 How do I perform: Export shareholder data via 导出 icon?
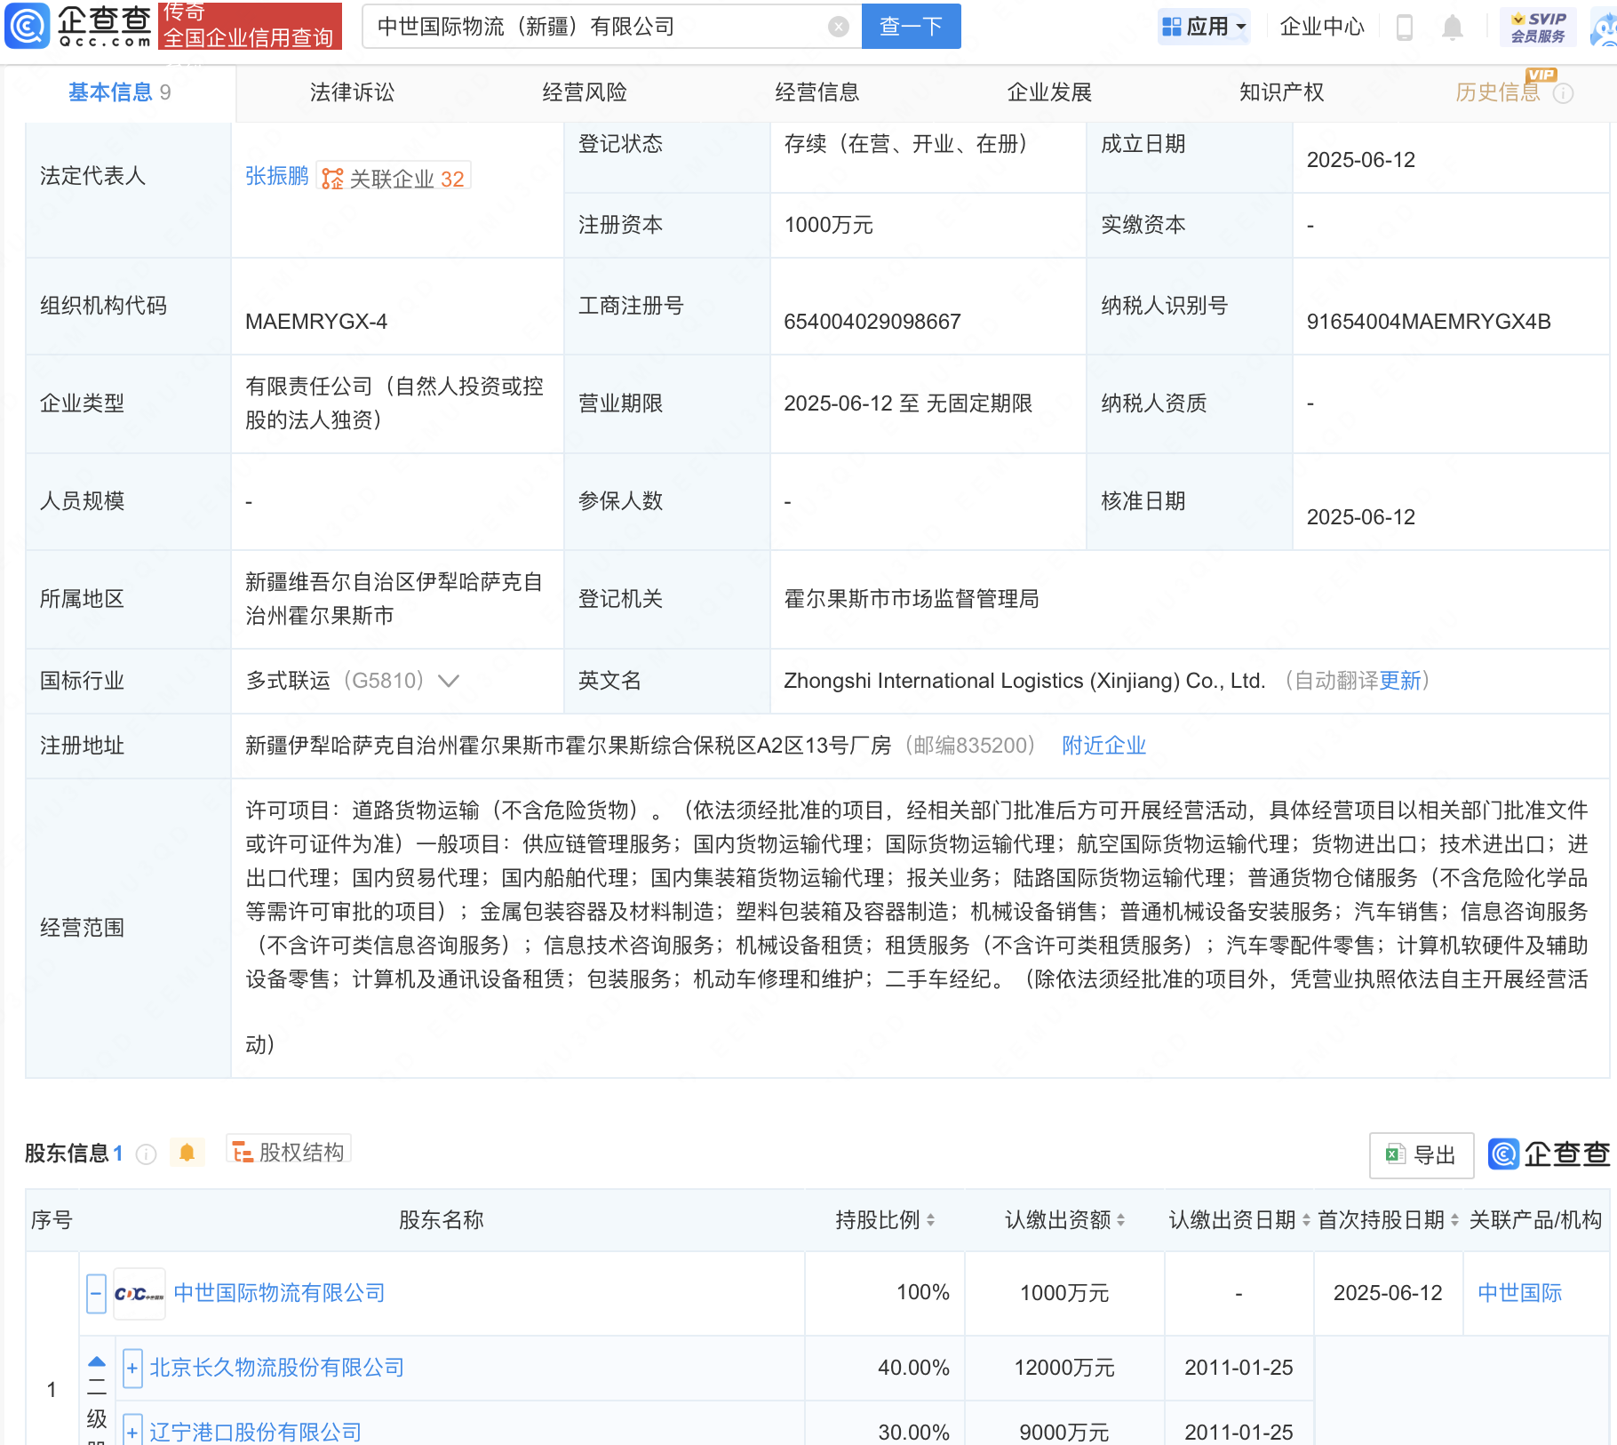(x=1421, y=1154)
